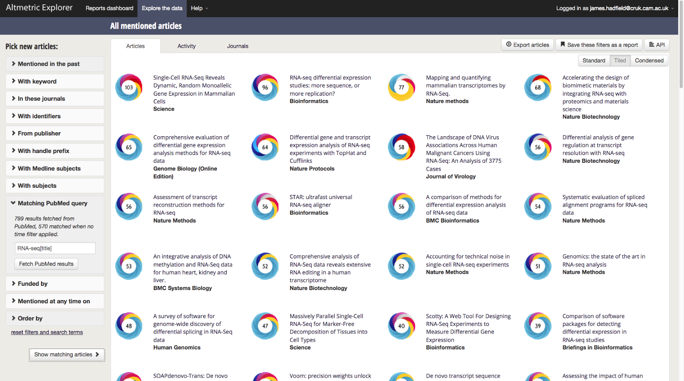Click the donut for Accounting for technical noise

coord(401,266)
